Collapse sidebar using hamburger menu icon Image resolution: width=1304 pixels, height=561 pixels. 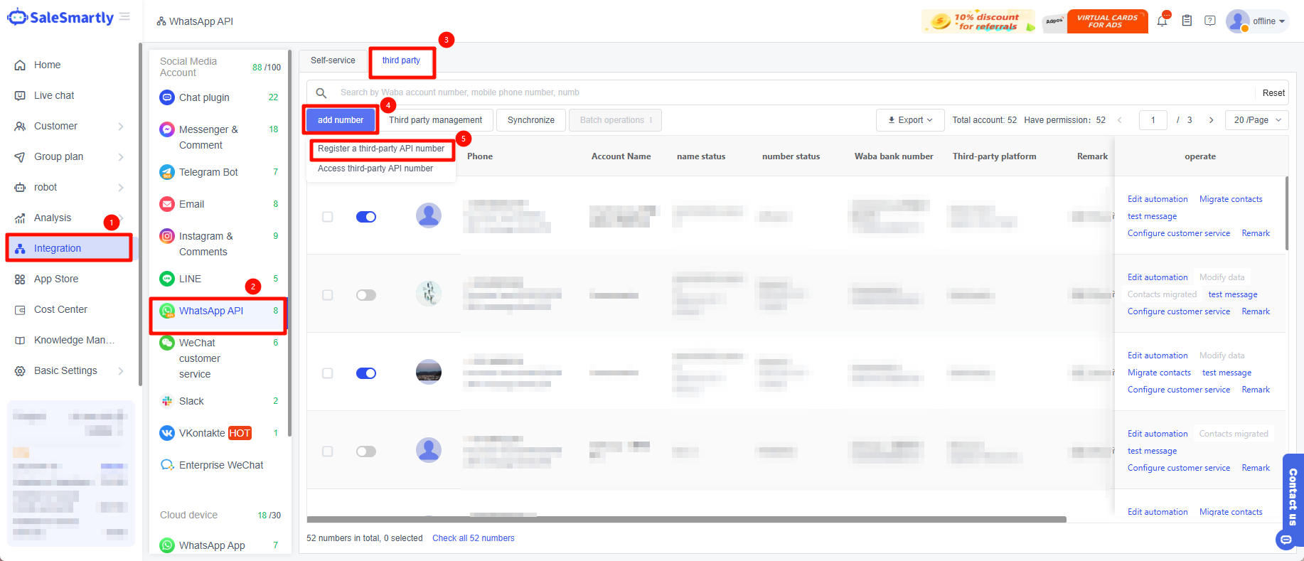point(125,16)
